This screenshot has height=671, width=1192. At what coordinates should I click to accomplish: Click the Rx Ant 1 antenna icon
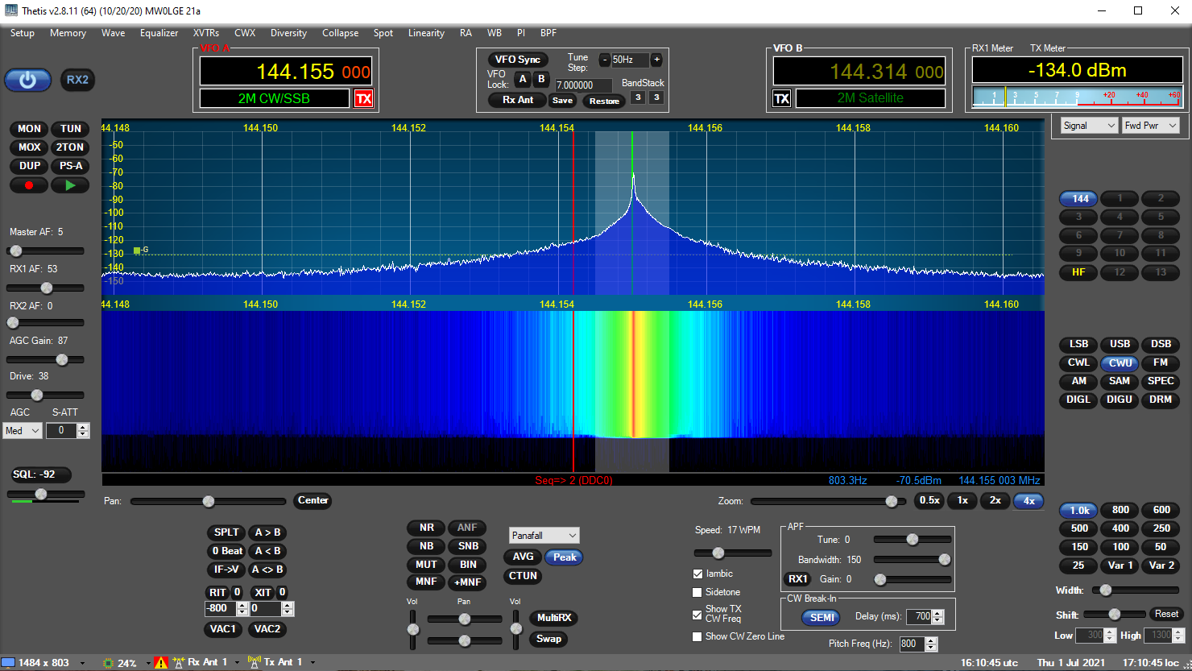pos(179,662)
